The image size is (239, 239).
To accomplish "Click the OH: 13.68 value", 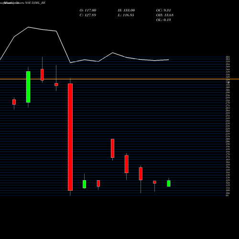I will (164, 15).
